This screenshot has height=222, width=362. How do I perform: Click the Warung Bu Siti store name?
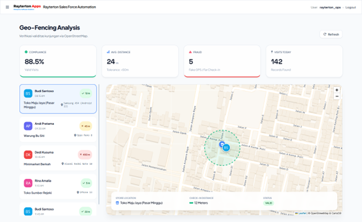[34, 136]
